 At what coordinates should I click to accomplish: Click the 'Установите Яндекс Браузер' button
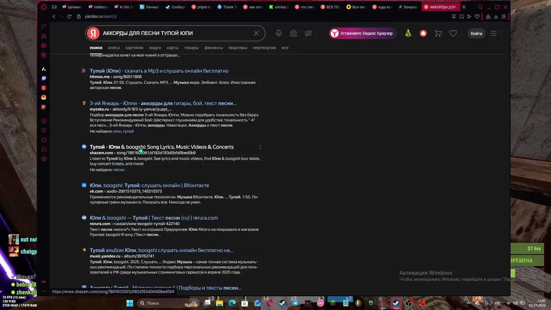(x=363, y=33)
